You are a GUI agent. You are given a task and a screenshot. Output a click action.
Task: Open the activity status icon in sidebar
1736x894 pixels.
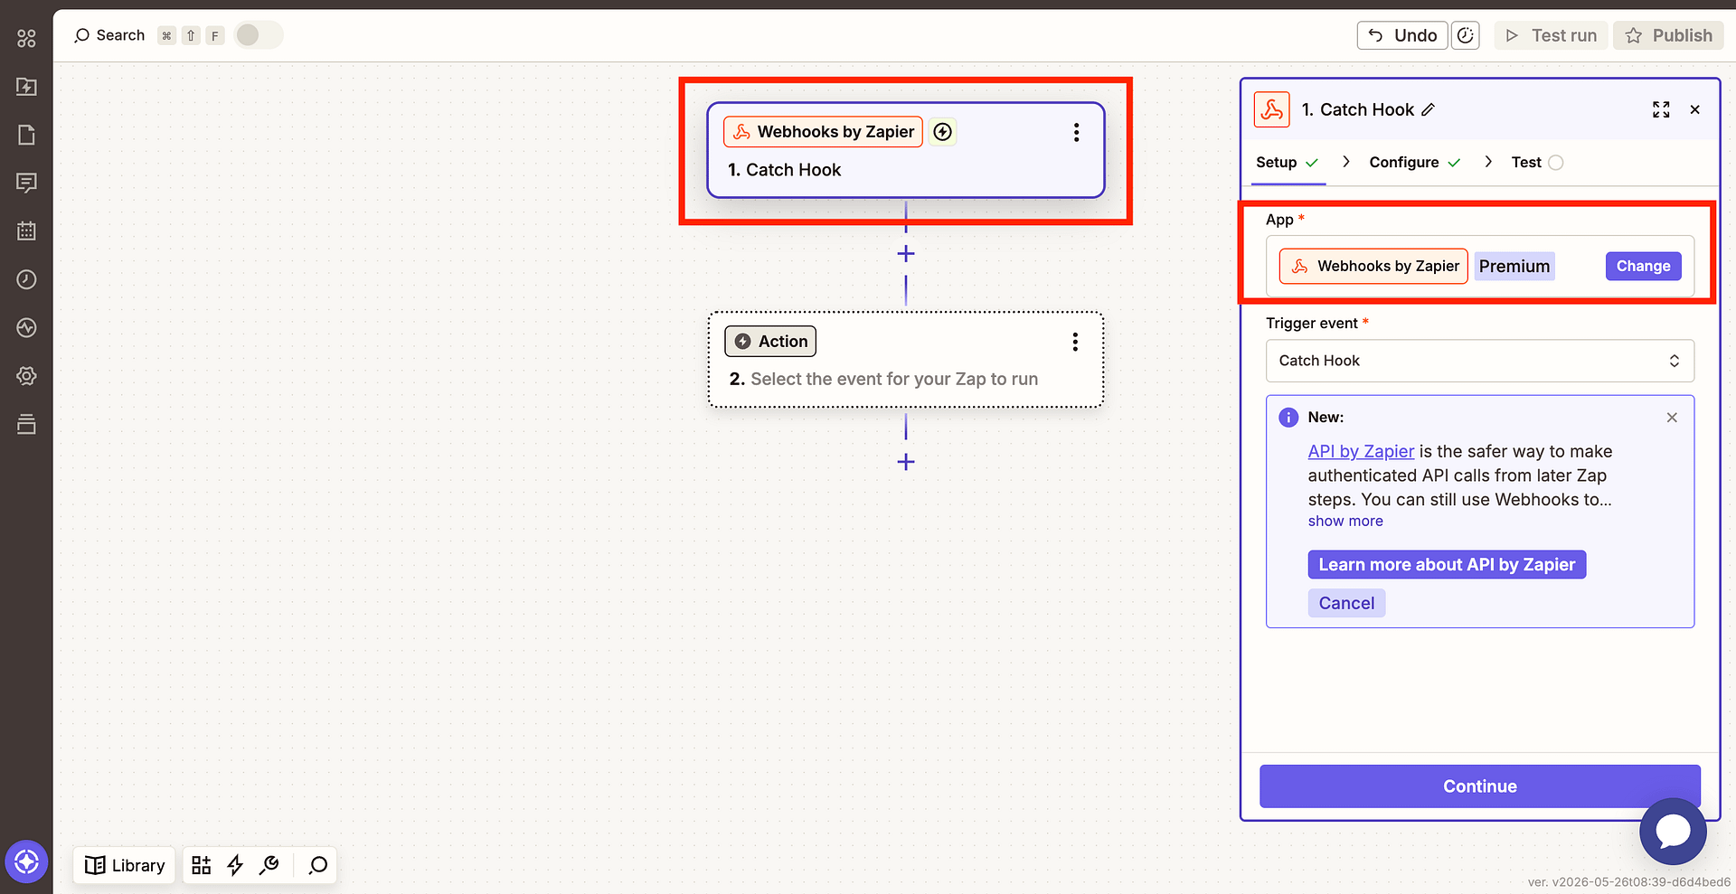click(26, 327)
